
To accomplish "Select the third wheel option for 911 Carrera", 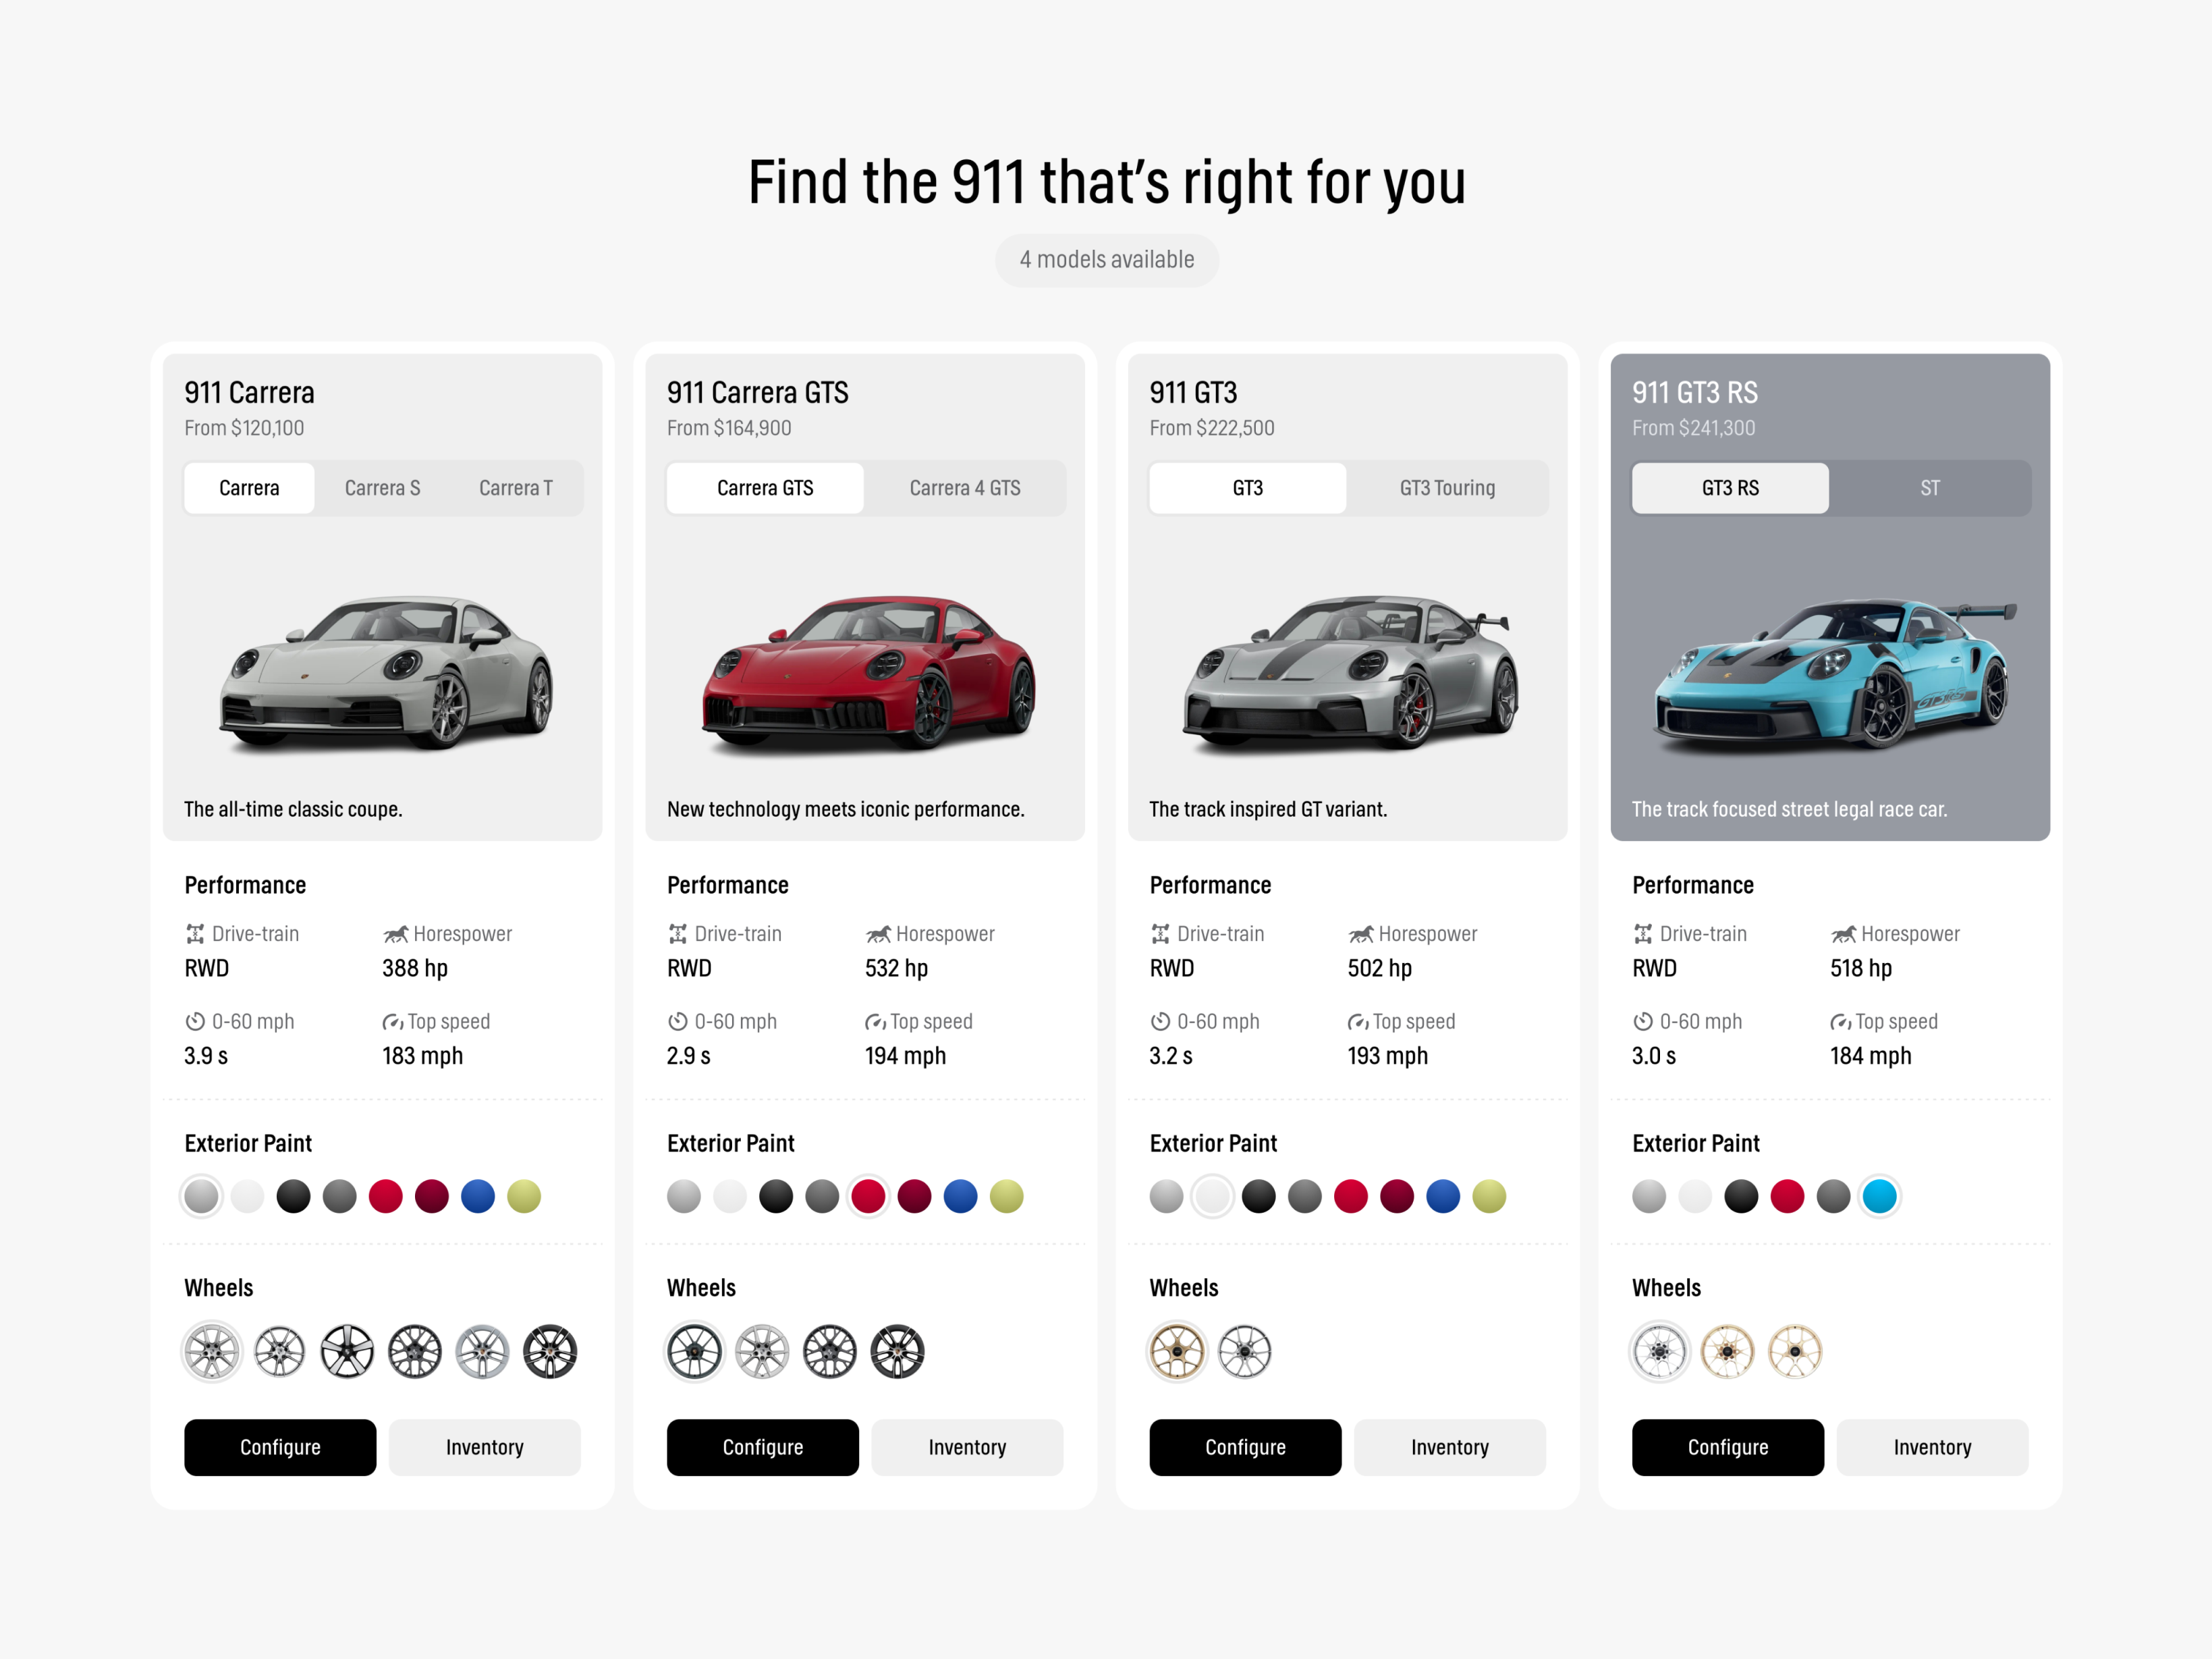I will [347, 1352].
